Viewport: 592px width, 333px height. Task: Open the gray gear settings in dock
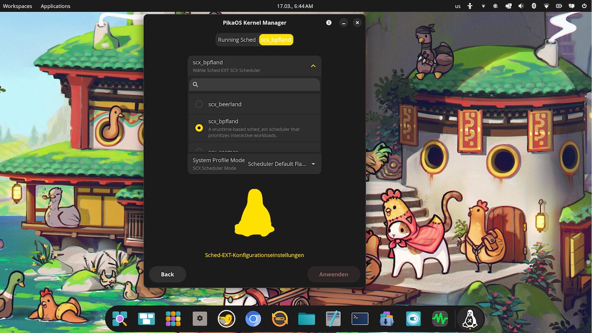[x=200, y=319]
